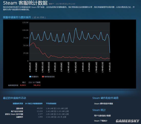
Task: Click the blue 新建案件 legend swatch
Action: point(30,77)
